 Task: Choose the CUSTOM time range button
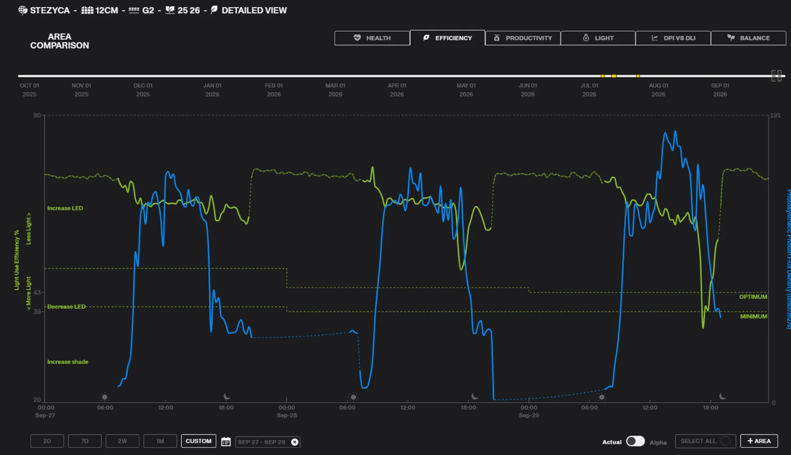click(199, 441)
